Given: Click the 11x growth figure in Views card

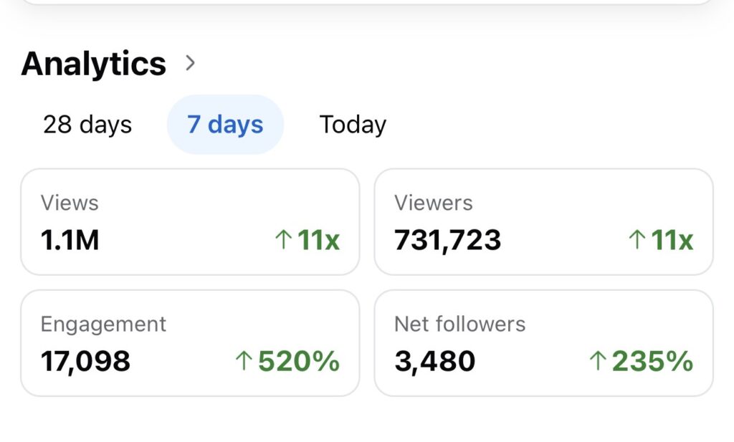Looking at the screenshot, I should (319, 240).
